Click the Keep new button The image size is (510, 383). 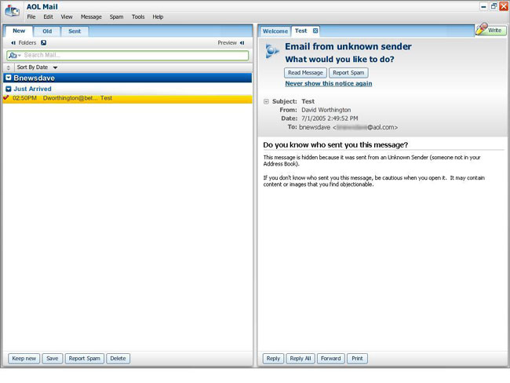[24, 359]
